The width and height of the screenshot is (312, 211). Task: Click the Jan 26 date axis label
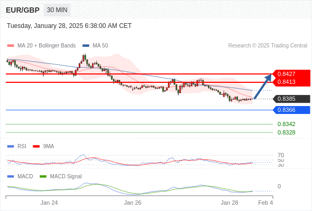point(133,203)
